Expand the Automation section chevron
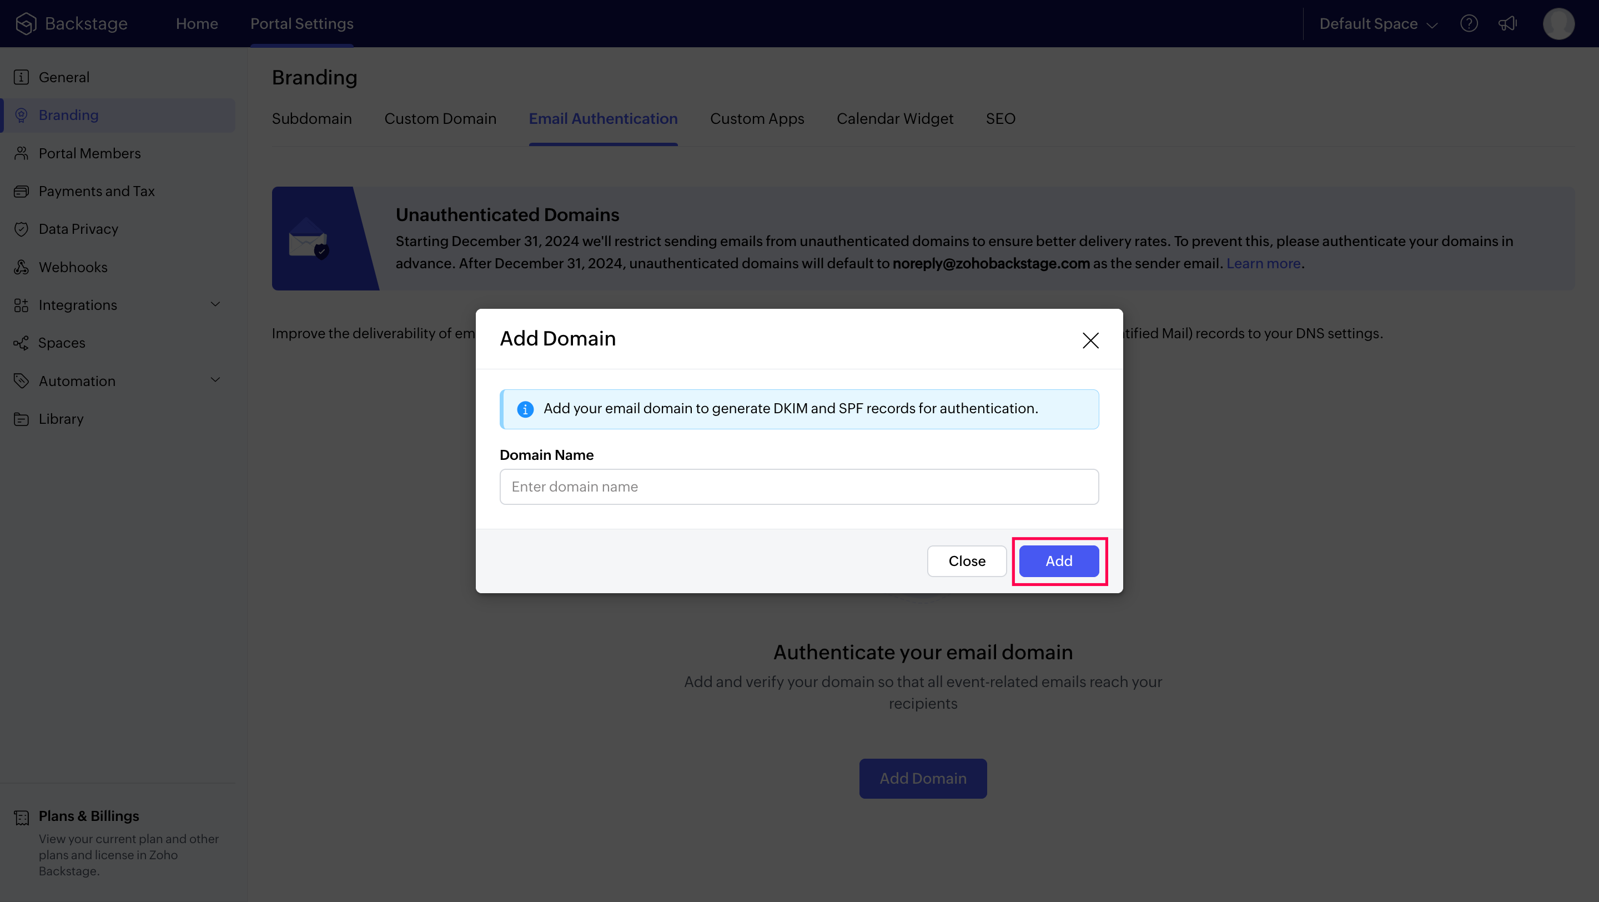1599x902 pixels. tap(215, 380)
